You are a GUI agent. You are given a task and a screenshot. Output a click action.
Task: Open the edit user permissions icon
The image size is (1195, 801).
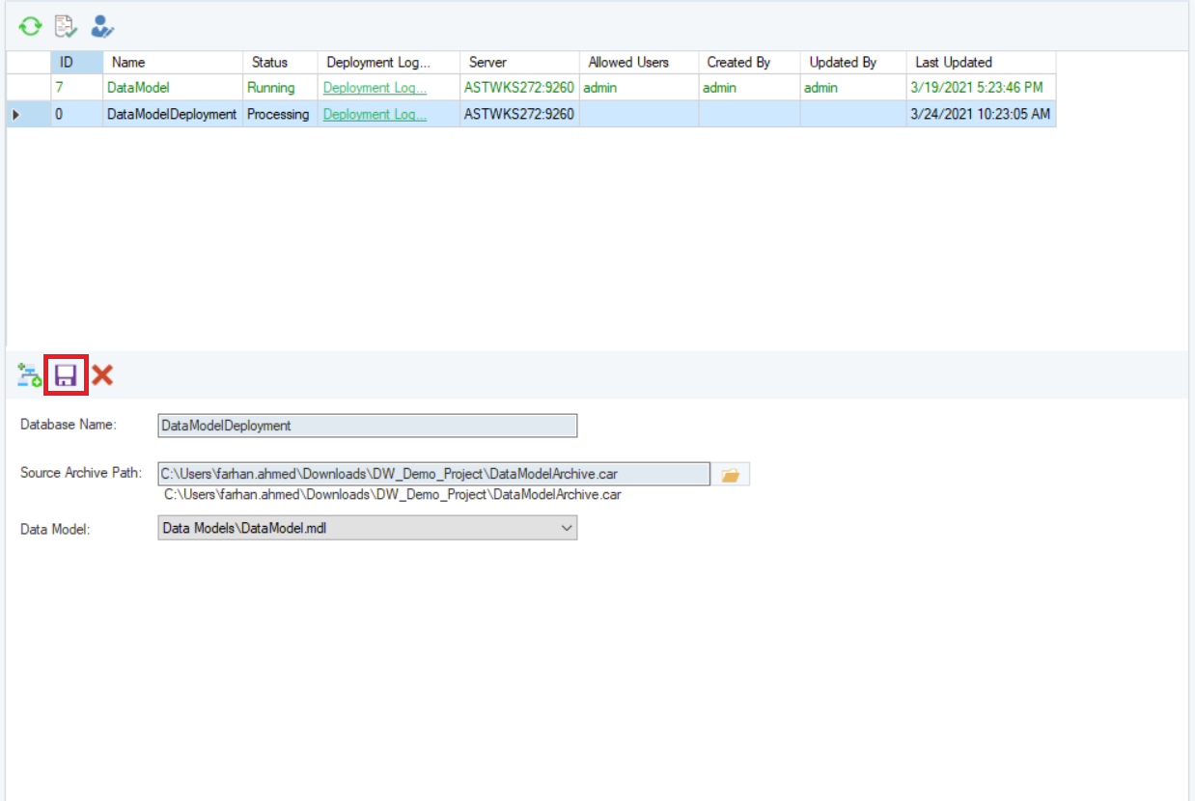point(102,26)
